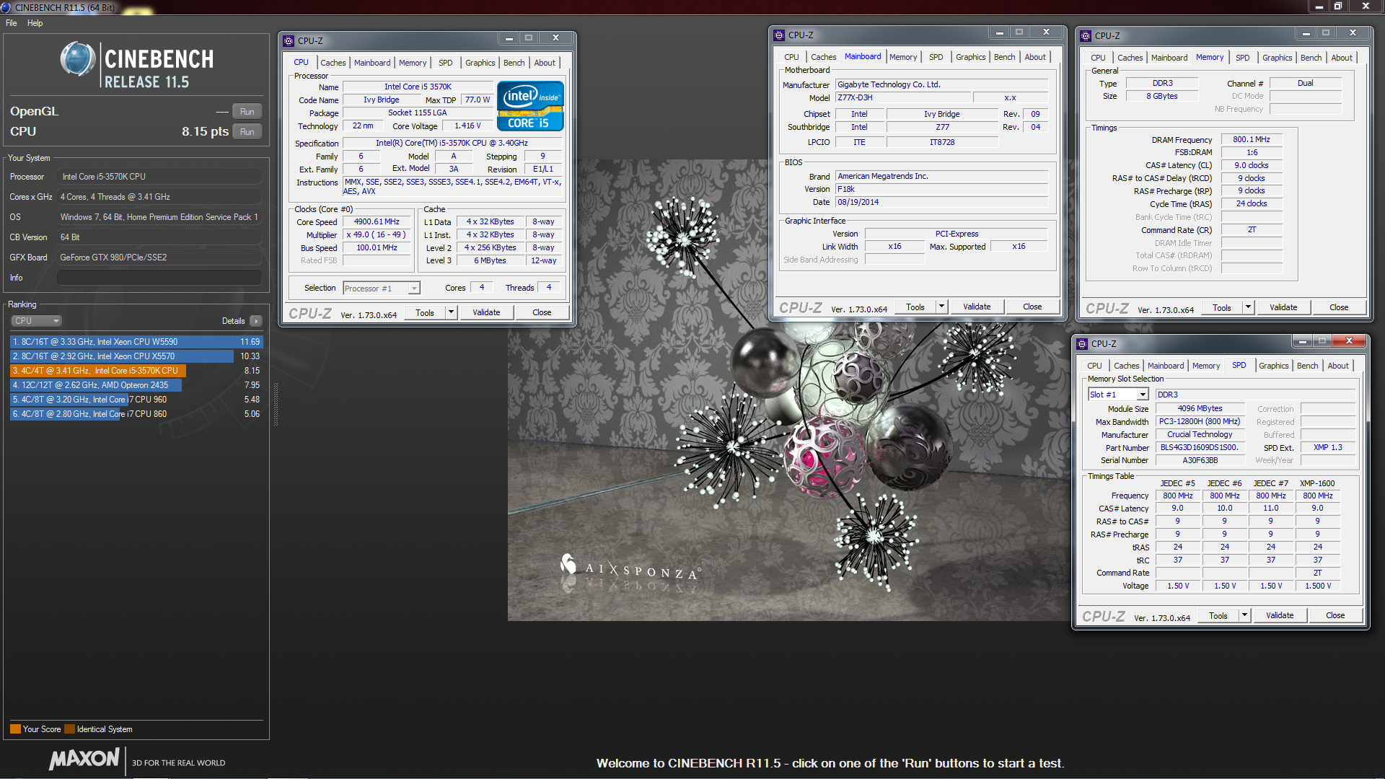Screen dimensions: 1385x779
Task: Click part number BLS4G3D1609DS1S00 field
Action: 1200,448
